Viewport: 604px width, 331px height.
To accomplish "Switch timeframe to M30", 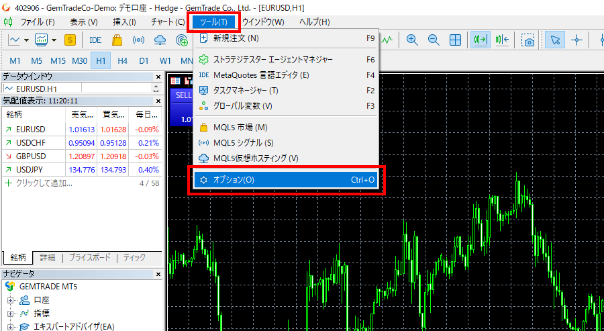I will [x=79, y=61].
